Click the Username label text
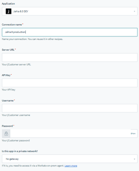The image size is (139, 171). (8, 101)
